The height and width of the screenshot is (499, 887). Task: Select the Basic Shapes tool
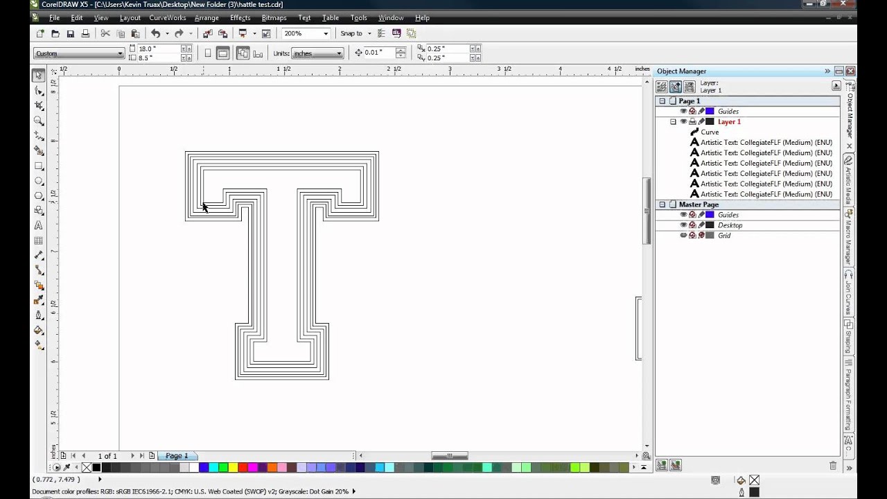tap(39, 211)
